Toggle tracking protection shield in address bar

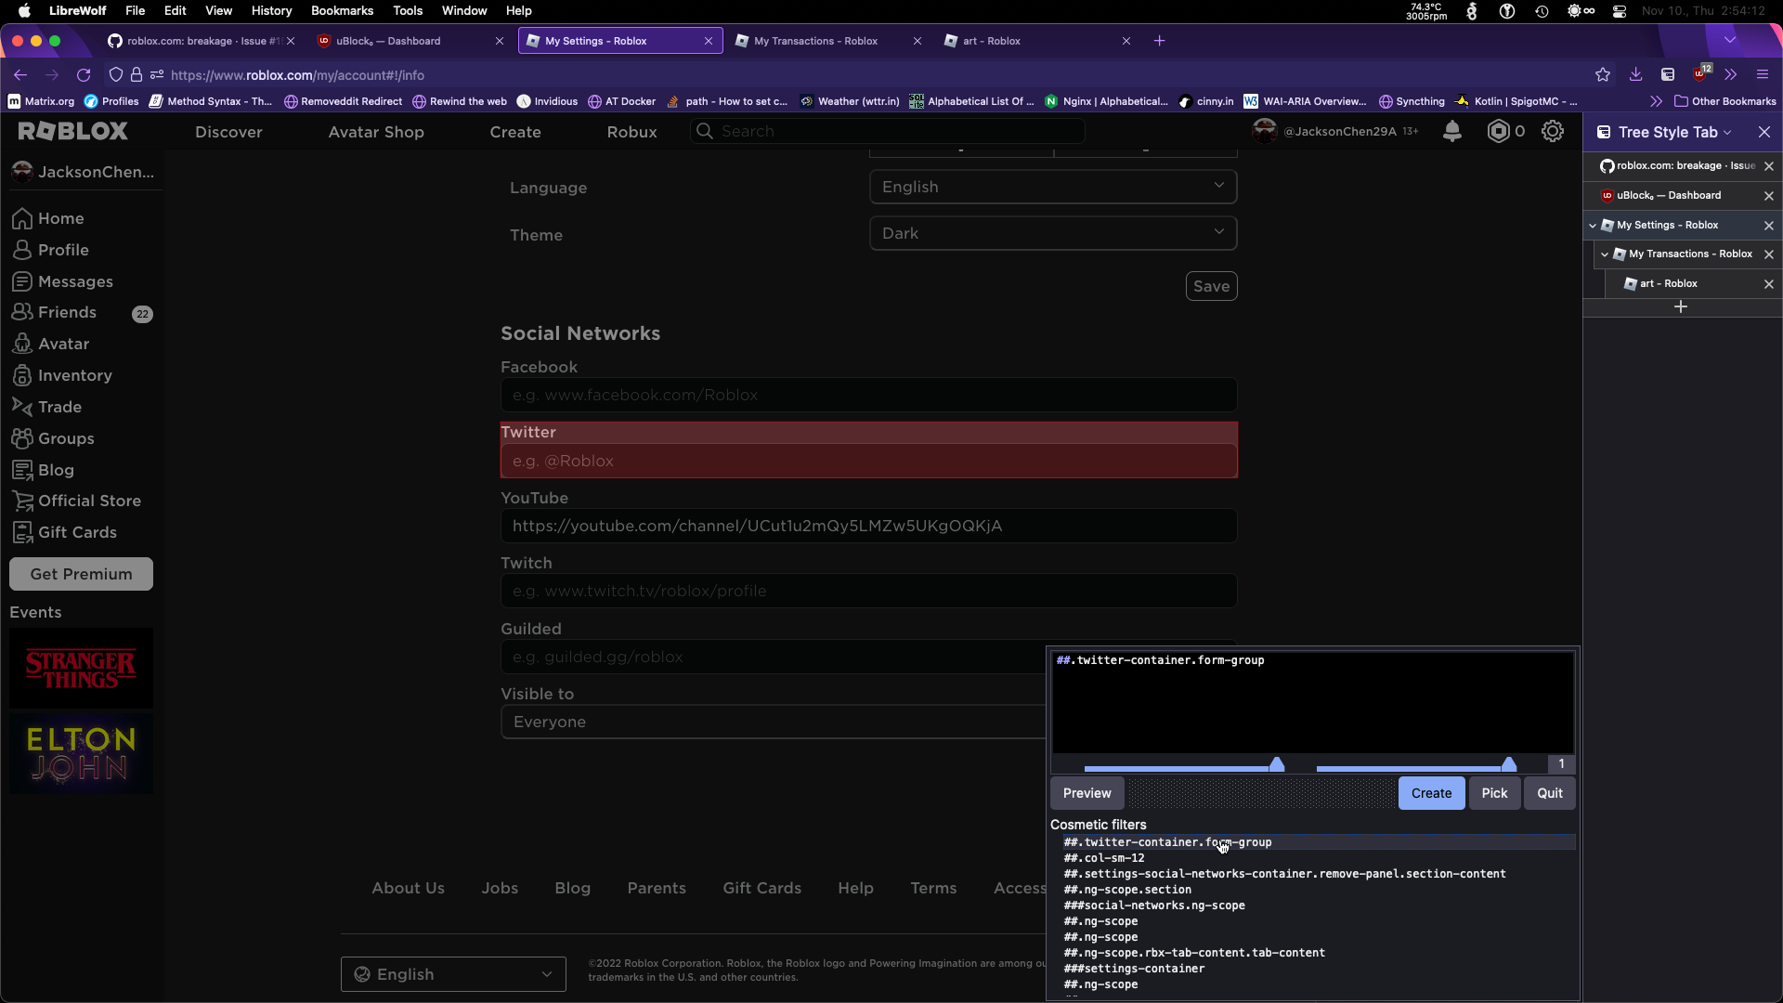pyautogui.click(x=115, y=75)
